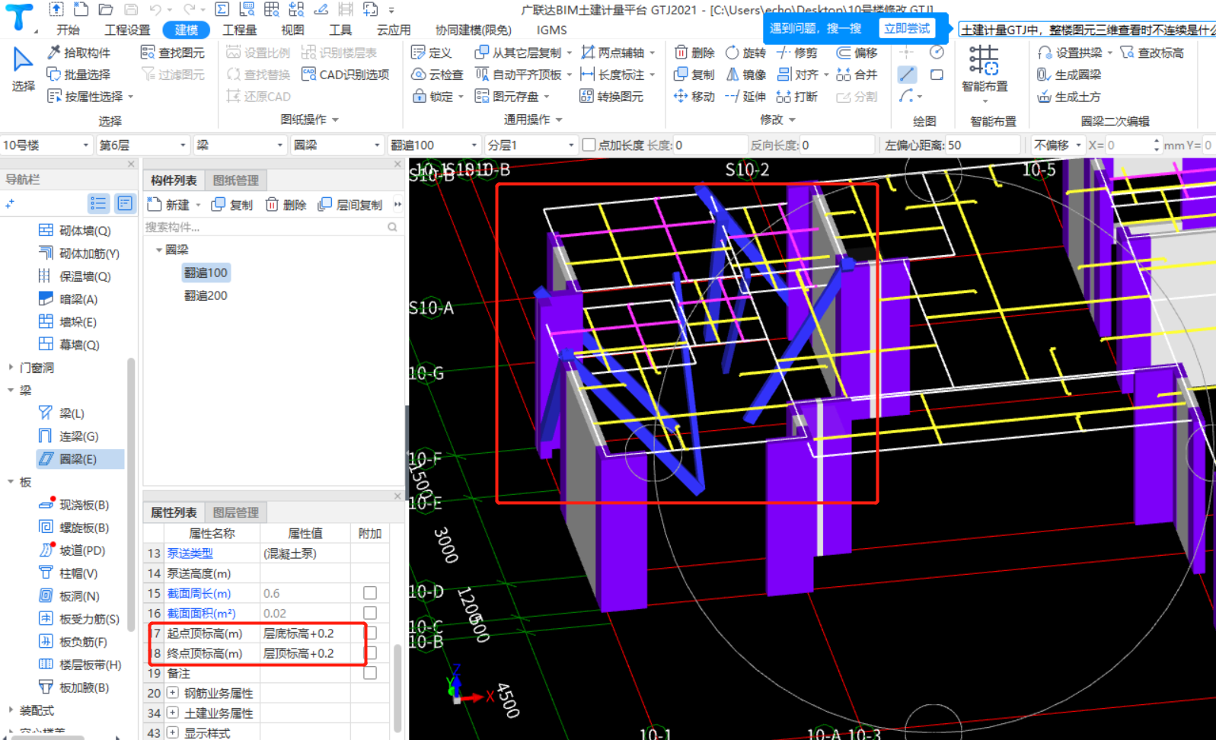
Task: Expand 钢筋业务属性 property group
Action: click(x=173, y=693)
